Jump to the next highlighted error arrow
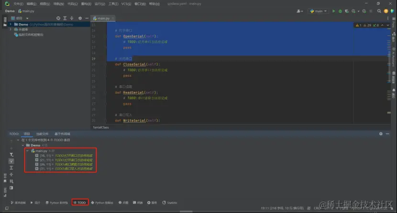 point(387,25)
